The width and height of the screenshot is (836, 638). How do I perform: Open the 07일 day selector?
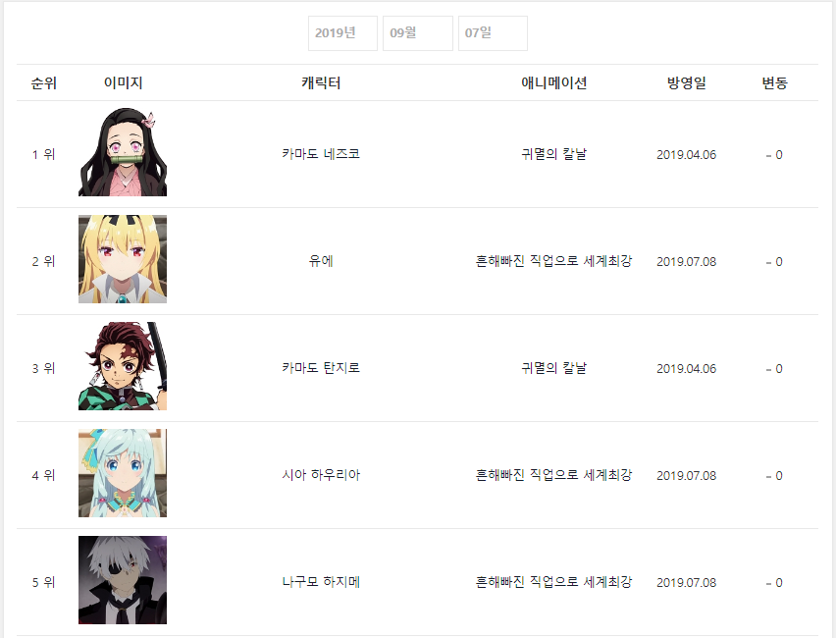[x=493, y=33]
